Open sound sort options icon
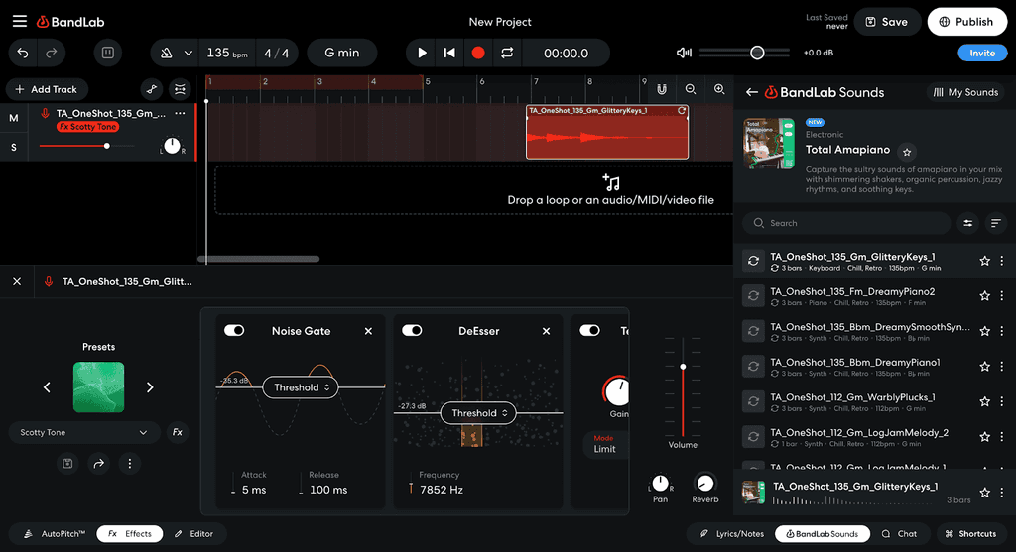The height and width of the screenshot is (552, 1016). tap(996, 223)
